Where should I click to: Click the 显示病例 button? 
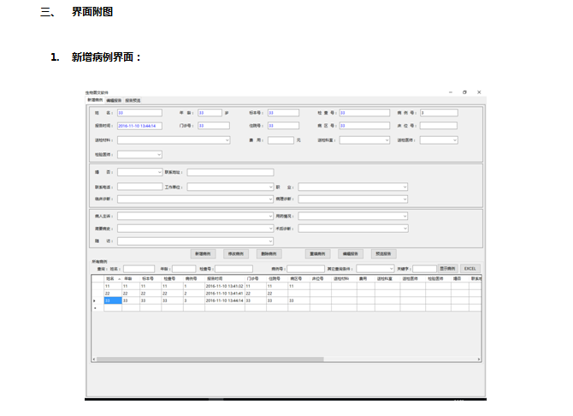point(448,269)
